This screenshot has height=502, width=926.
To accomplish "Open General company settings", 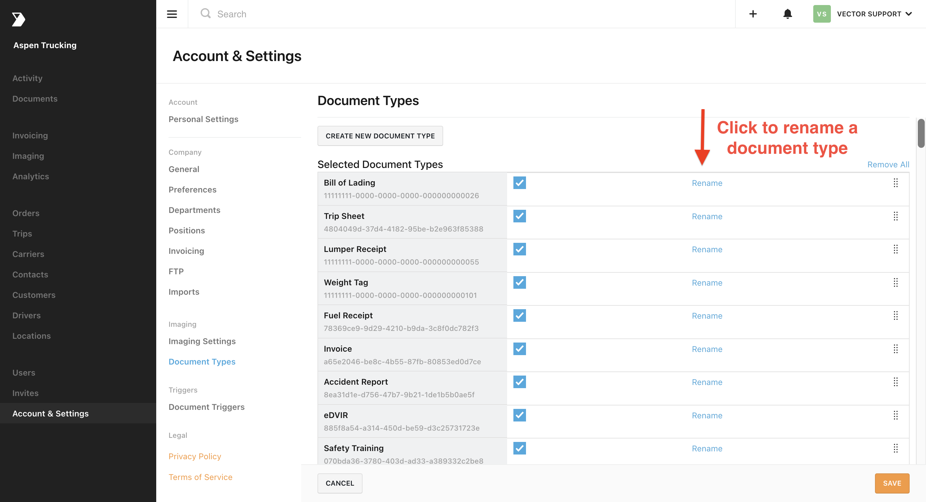I will pyautogui.click(x=184, y=169).
